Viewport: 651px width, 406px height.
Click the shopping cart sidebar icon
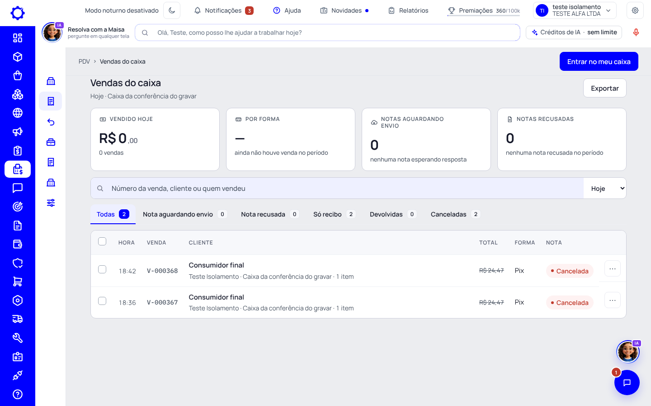[x=18, y=281]
